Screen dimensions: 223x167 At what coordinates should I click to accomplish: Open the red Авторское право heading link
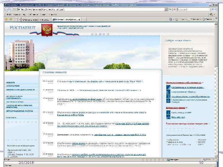[x=176, y=108]
